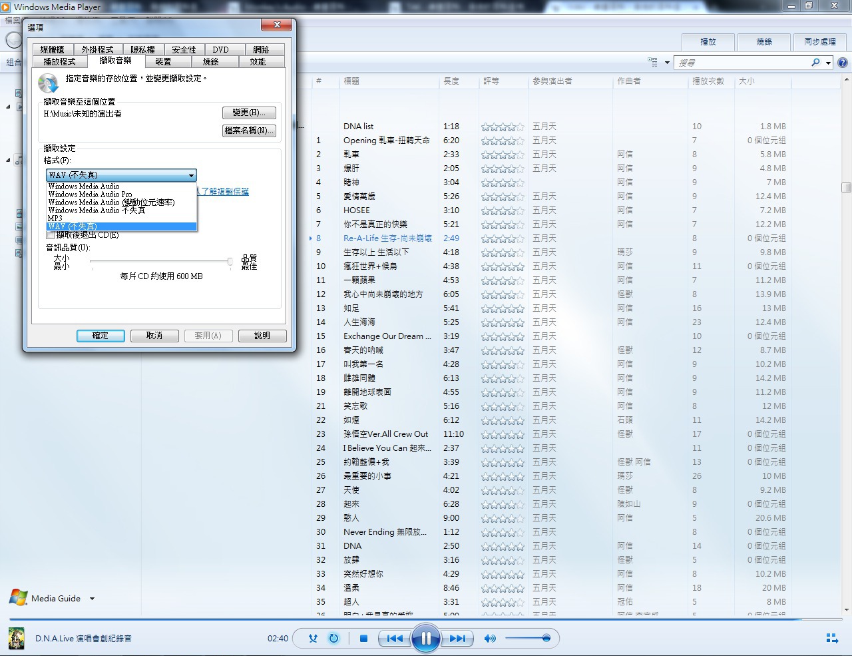Click the Media Guide logo icon
Viewport: 852px width, 656px height.
pos(18,597)
